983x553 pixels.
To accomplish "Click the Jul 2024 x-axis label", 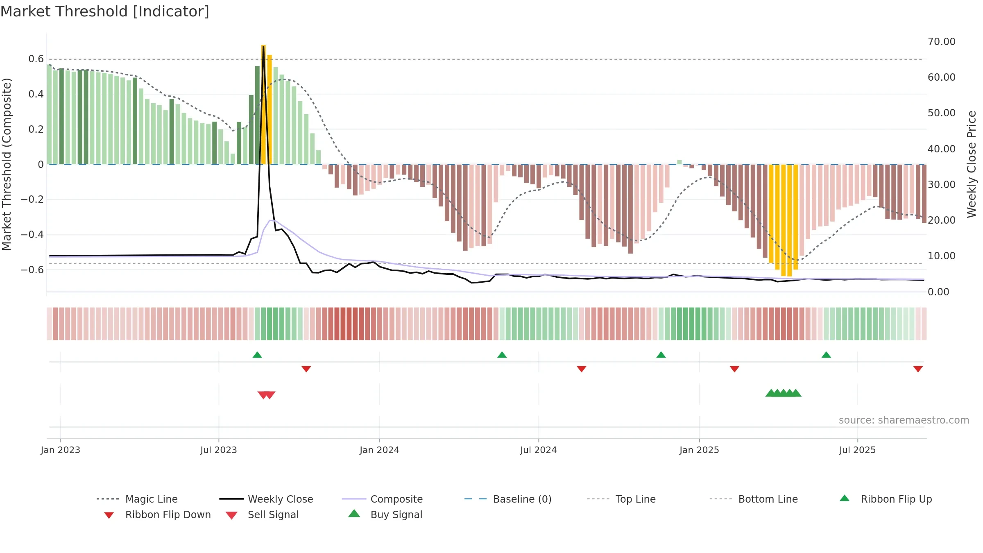I will point(539,450).
